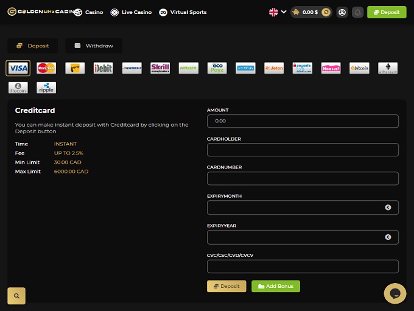This screenshot has width=414, height=311.
Task: Refresh the account balance
Action: [x=326, y=12]
